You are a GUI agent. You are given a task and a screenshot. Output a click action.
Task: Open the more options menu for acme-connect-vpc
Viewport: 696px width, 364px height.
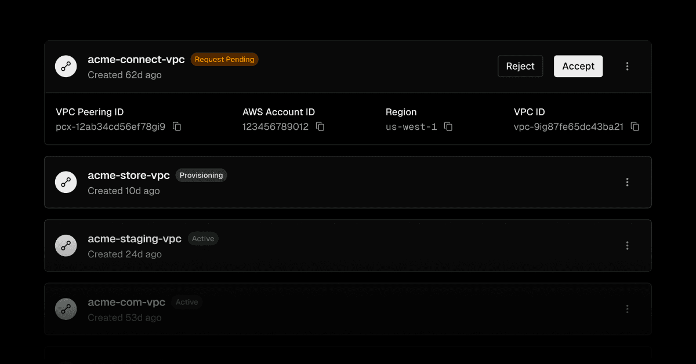pos(627,66)
